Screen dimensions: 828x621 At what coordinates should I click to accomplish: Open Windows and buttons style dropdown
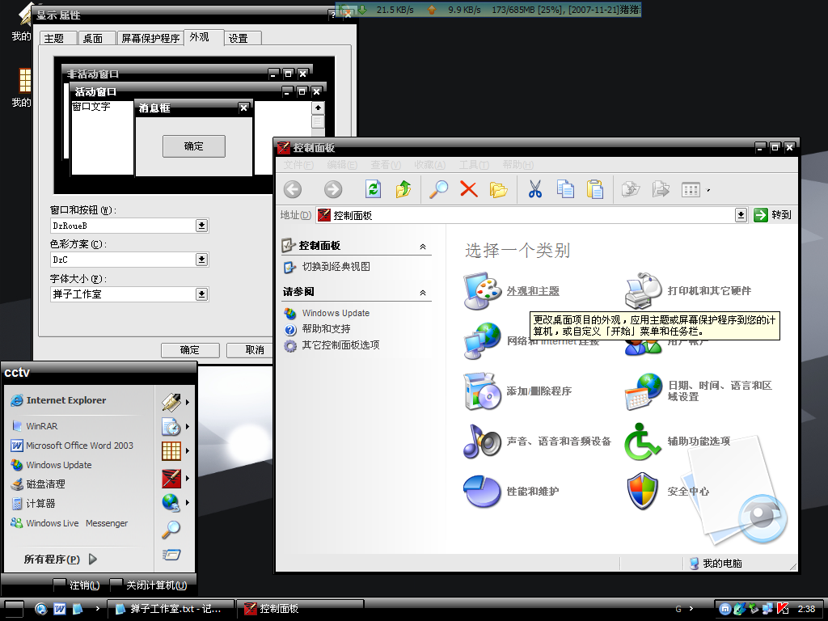(x=201, y=226)
